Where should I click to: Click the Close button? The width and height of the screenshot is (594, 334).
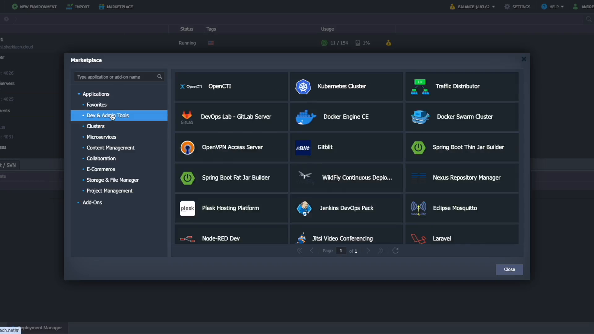[x=510, y=269]
